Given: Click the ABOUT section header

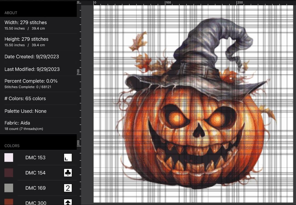Looking at the screenshot, I should pos(11,13).
